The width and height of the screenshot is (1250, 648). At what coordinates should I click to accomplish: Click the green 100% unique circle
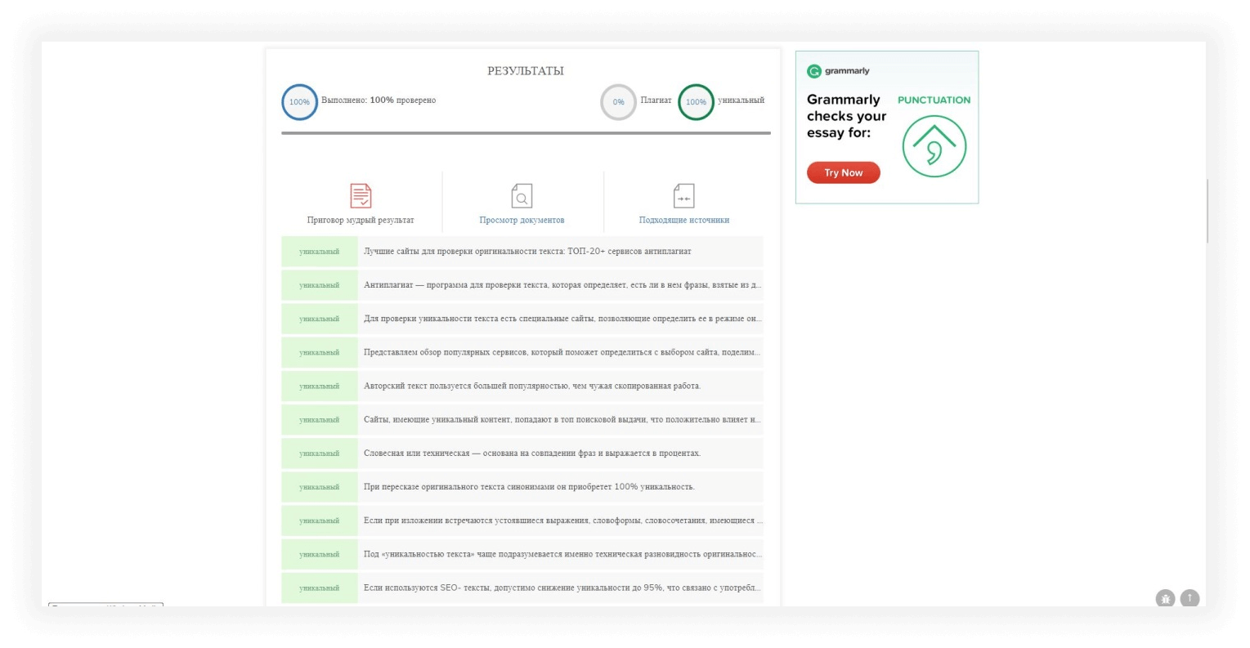696,102
